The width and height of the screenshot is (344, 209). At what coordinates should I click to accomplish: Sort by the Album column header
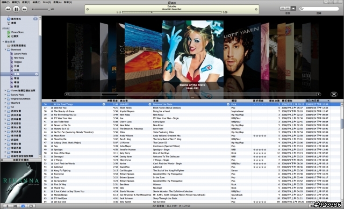(x=191, y=101)
